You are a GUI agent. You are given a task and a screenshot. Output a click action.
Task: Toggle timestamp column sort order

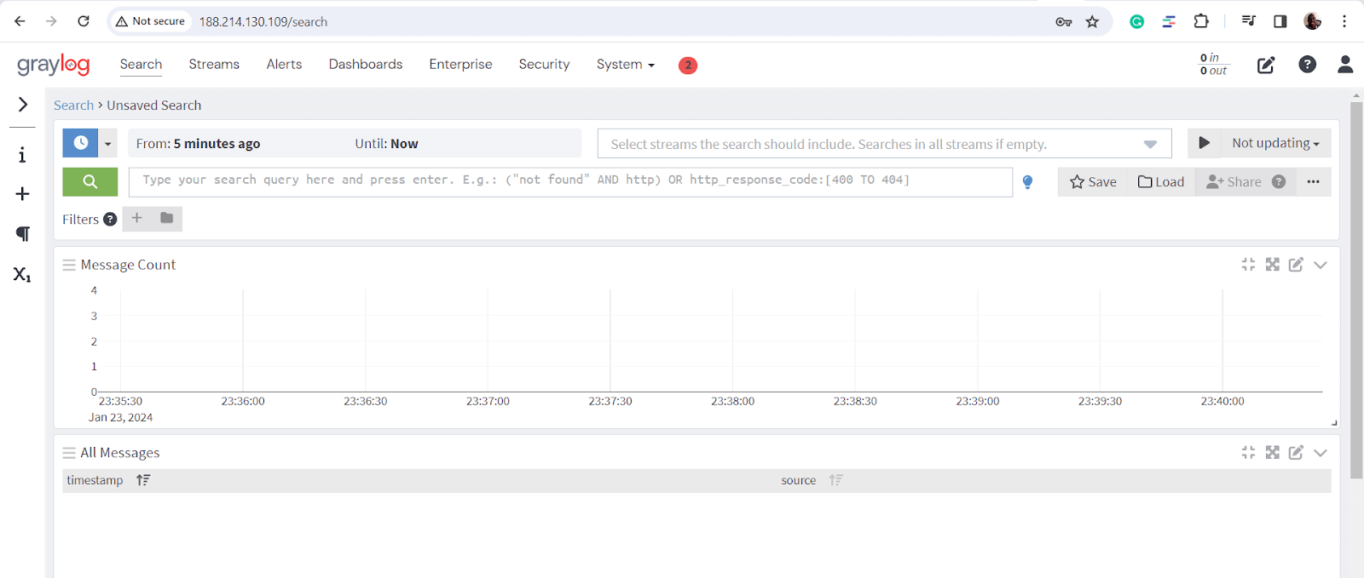click(143, 480)
